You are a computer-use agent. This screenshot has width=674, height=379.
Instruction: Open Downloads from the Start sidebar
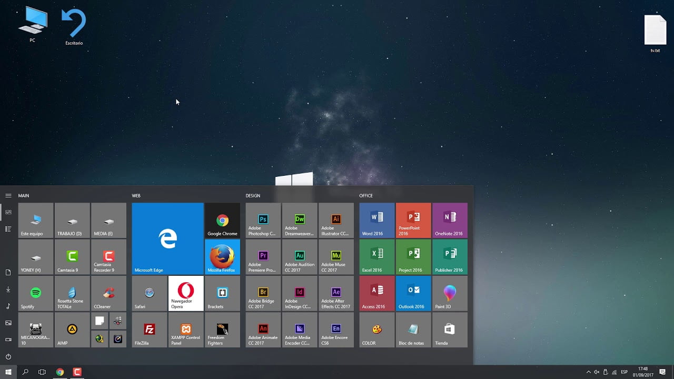coord(8,289)
